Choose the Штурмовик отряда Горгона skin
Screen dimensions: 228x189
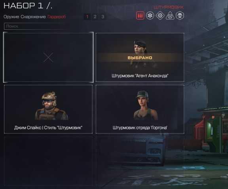pos(140,109)
